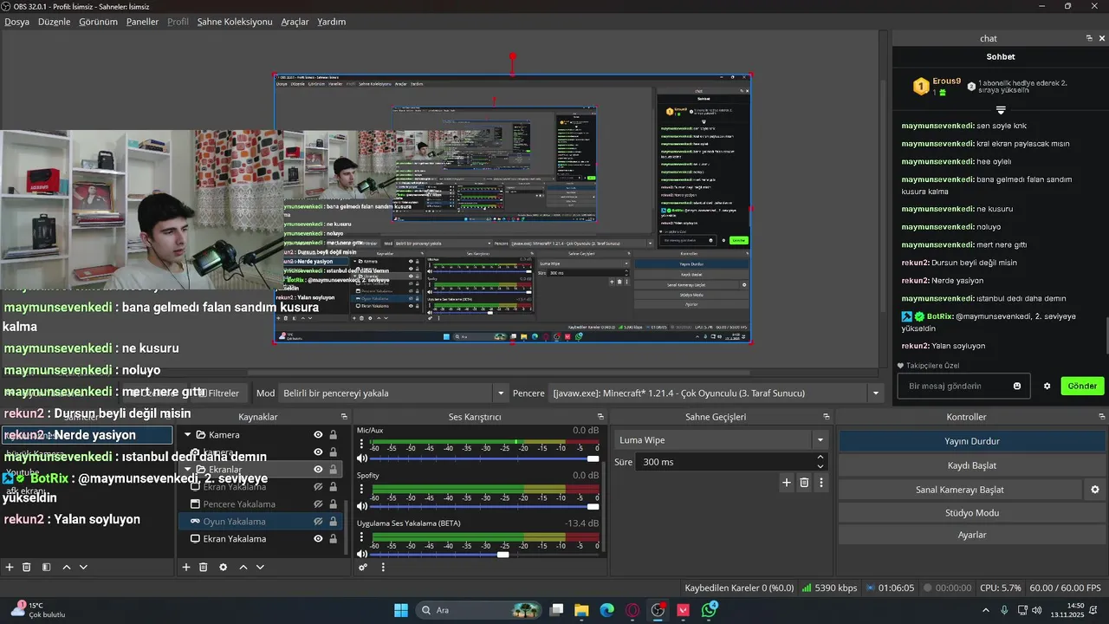The image size is (1109, 624).
Task: Pop out the Kontroller dock
Action: pos(1101,417)
